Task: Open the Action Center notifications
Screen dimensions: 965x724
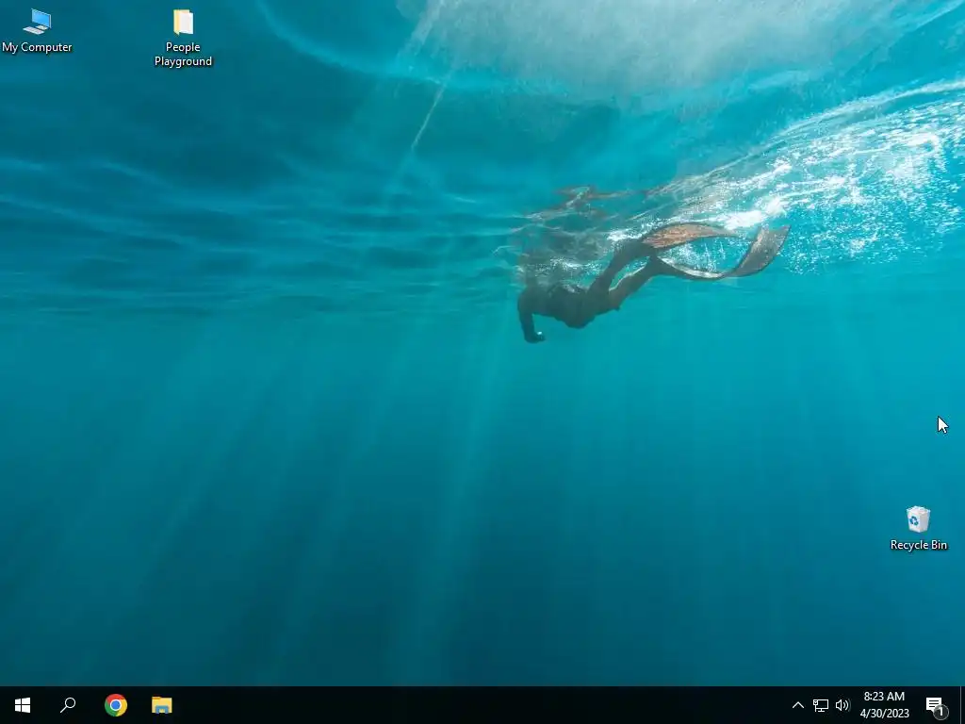Action: click(936, 705)
